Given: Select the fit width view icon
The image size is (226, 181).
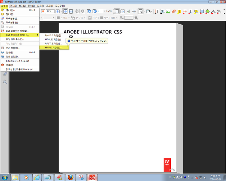Looking at the screenshot, I should click(x=71, y=11).
